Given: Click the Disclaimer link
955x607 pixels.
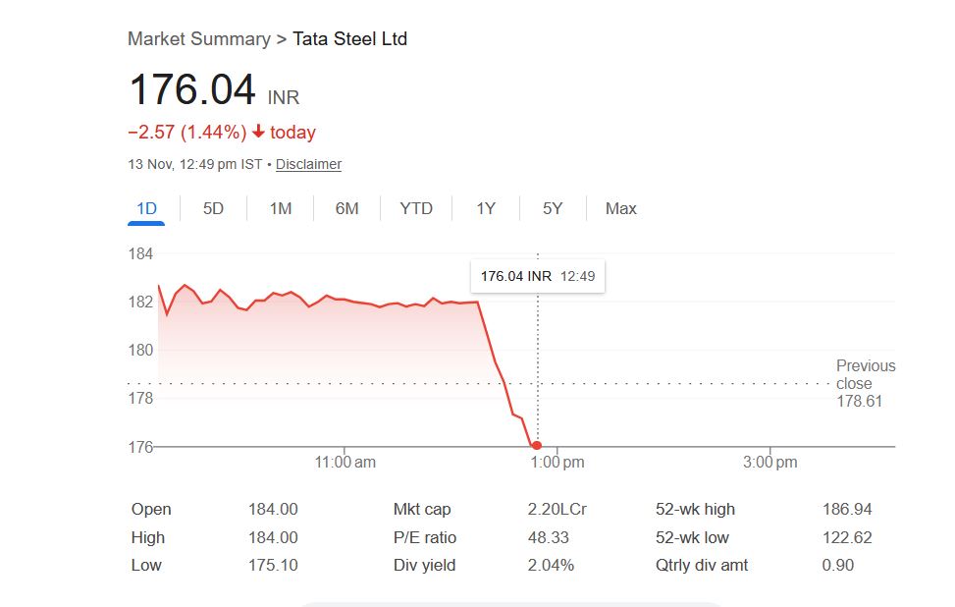Looking at the screenshot, I should 308,165.
